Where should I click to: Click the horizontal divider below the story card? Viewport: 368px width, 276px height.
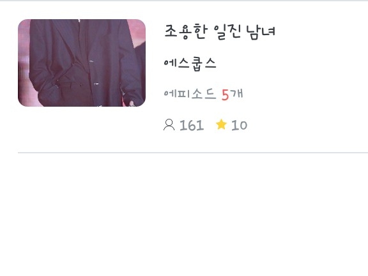click(x=193, y=153)
